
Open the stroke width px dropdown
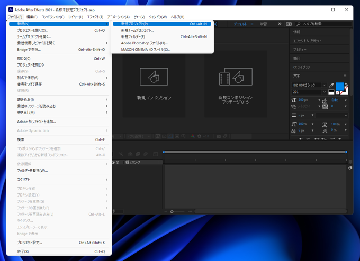pyautogui.click(x=312, y=115)
